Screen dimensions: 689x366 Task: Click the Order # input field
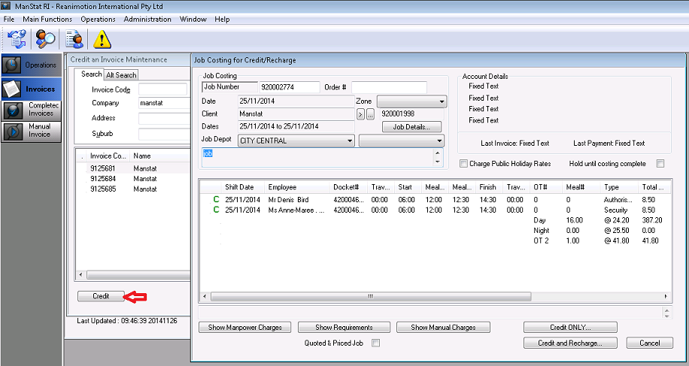point(389,87)
